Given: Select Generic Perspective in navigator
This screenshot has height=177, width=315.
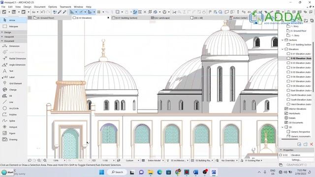Looking at the screenshot, I should click(x=299, y=132).
